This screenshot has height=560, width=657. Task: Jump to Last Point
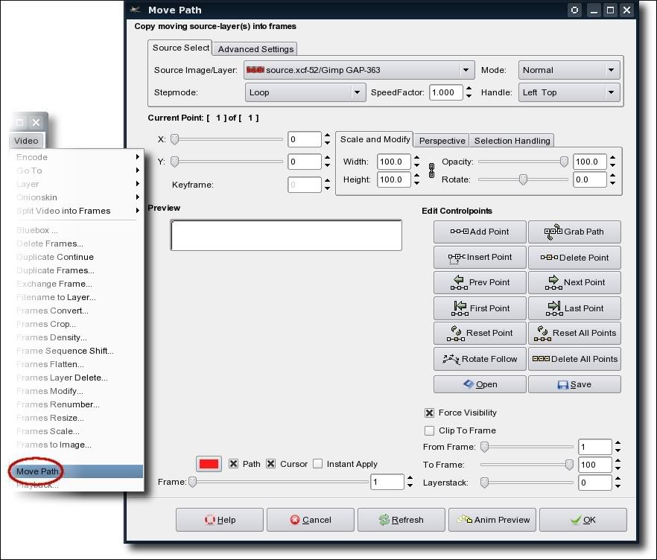click(574, 308)
